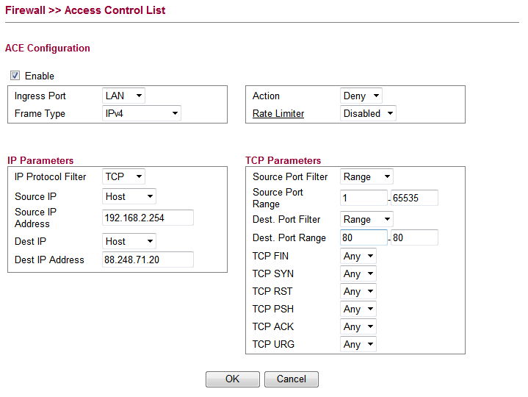The height and width of the screenshot is (397, 528).
Task: Toggle the Enable checkbox
Action: pyautogui.click(x=15, y=76)
